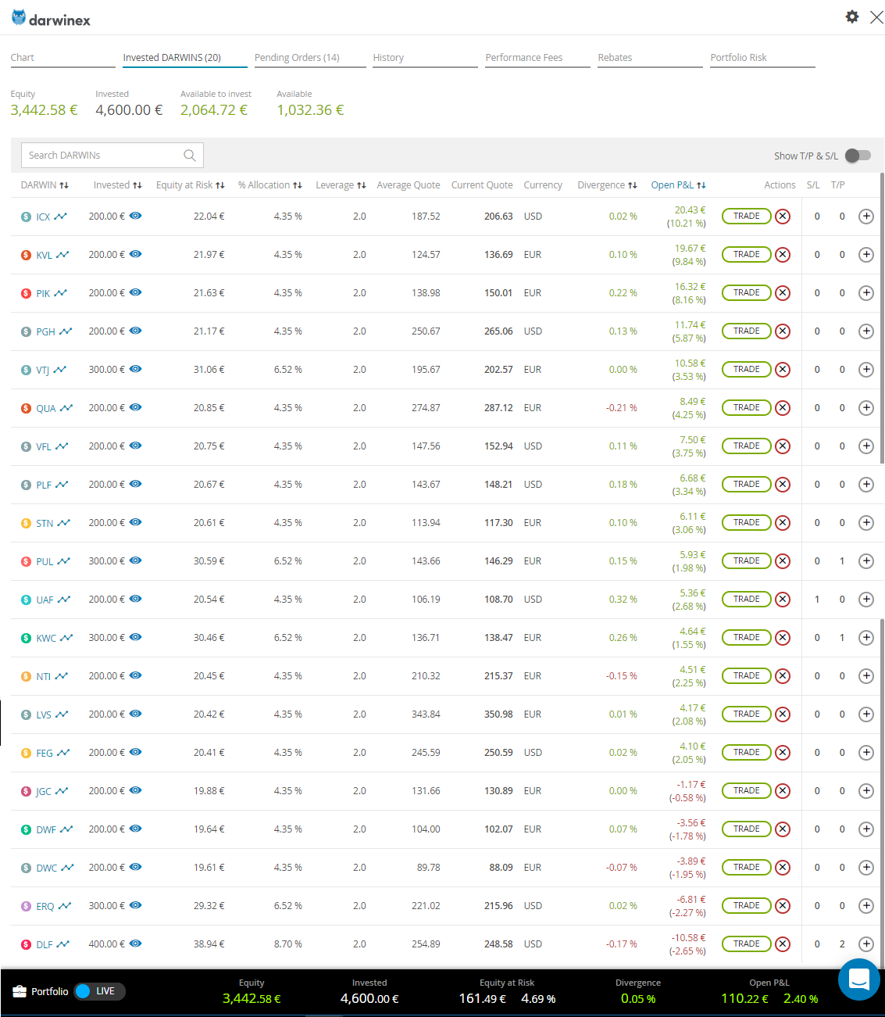Open Performance Fees tab
The height and width of the screenshot is (1017, 885).
[537, 58]
